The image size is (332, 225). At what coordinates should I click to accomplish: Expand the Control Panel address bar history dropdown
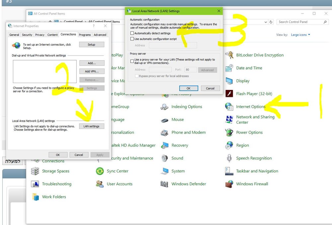pyautogui.click(x=266, y=22)
